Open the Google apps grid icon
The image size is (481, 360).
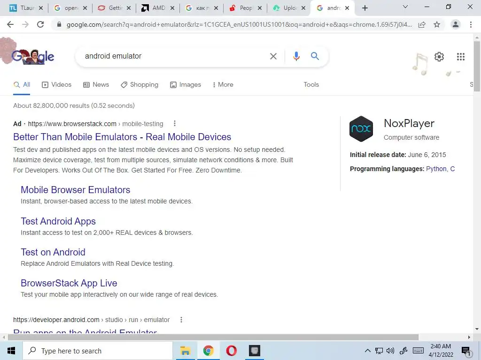[x=460, y=57]
